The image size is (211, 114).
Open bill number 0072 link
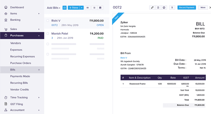(x=54, y=25)
